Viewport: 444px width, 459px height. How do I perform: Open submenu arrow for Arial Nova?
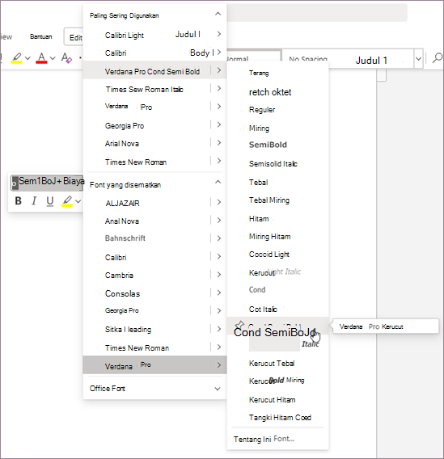tap(219, 143)
